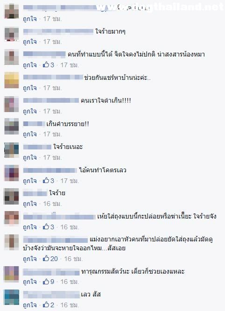Open avatar beside ช่วยกันแชร์หาบ้านน่ะค่ะ comment
This screenshot has height=311, width=225.
[12, 80]
